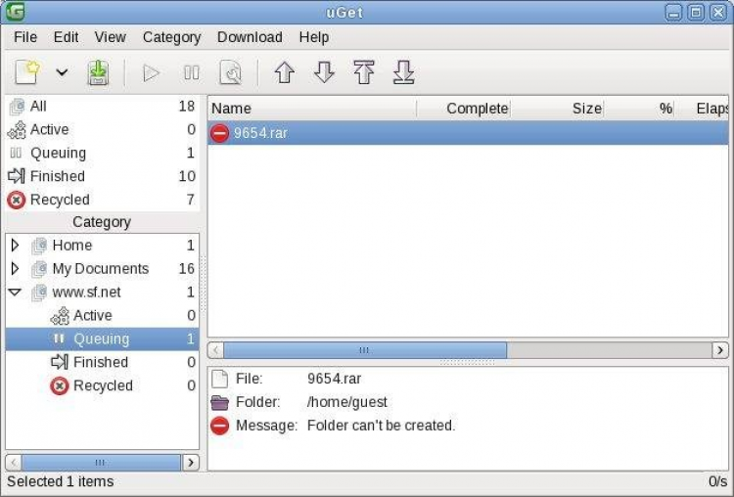The width and height of the screenshot is (734, 497).
Task: Select the top Active status row
Action: tap(102, 129)
